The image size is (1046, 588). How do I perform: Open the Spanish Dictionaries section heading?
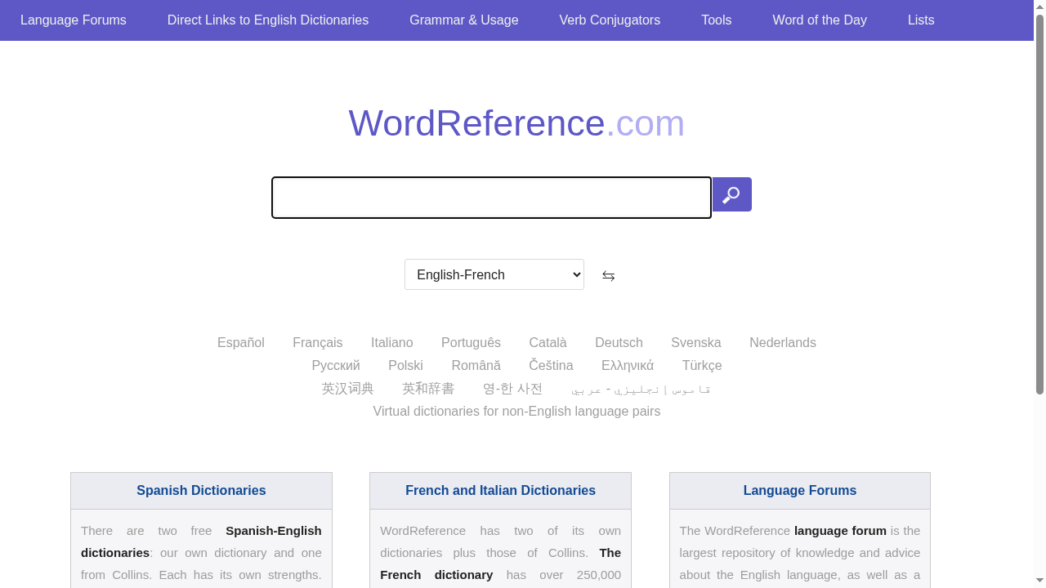pyautogui.click(x=200, y=490)
